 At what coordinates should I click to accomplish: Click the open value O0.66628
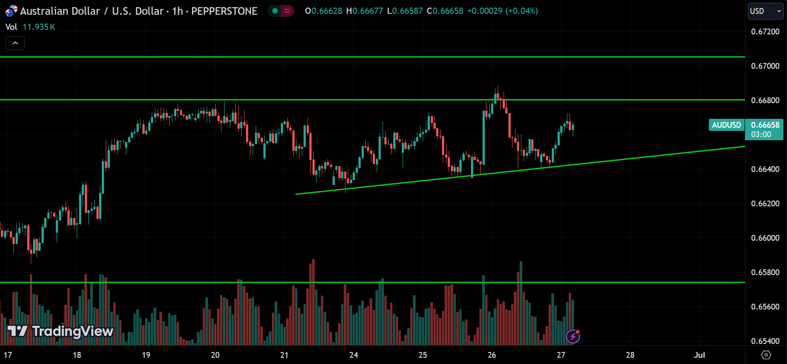323,11
